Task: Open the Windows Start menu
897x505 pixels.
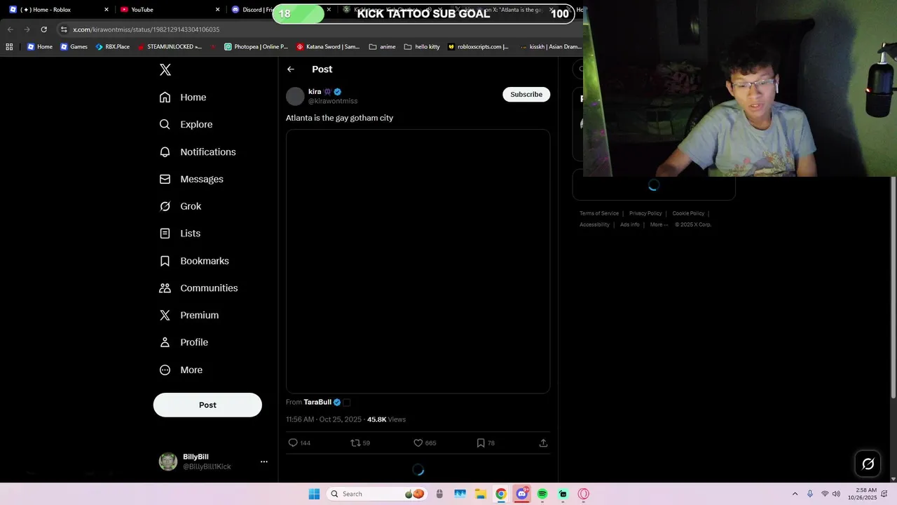Action: (314, 494)
